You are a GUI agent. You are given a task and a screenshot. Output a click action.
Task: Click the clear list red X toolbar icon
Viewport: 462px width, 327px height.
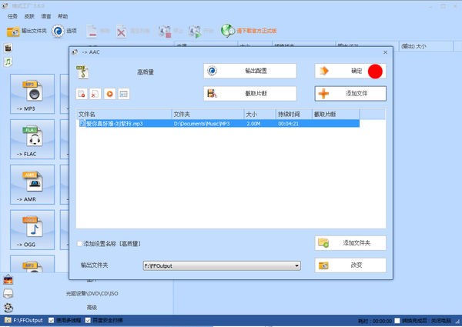tap(121, 32)
